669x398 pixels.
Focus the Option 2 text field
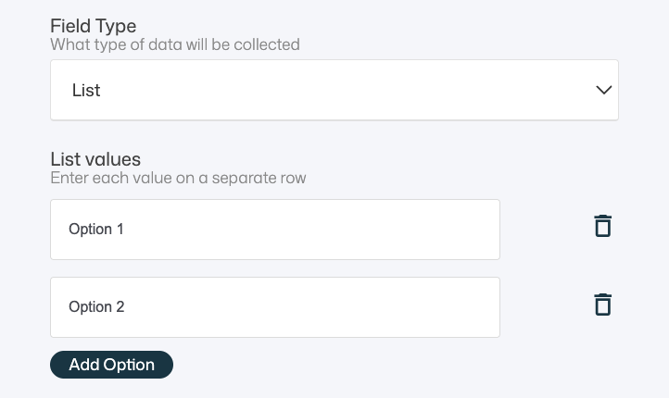click(274, 307)
